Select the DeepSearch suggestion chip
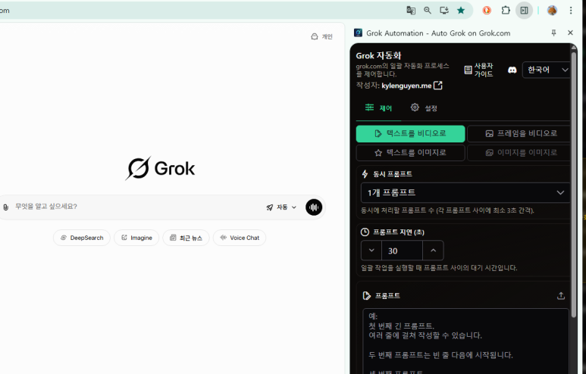586x374 pixels. (82, 238)
